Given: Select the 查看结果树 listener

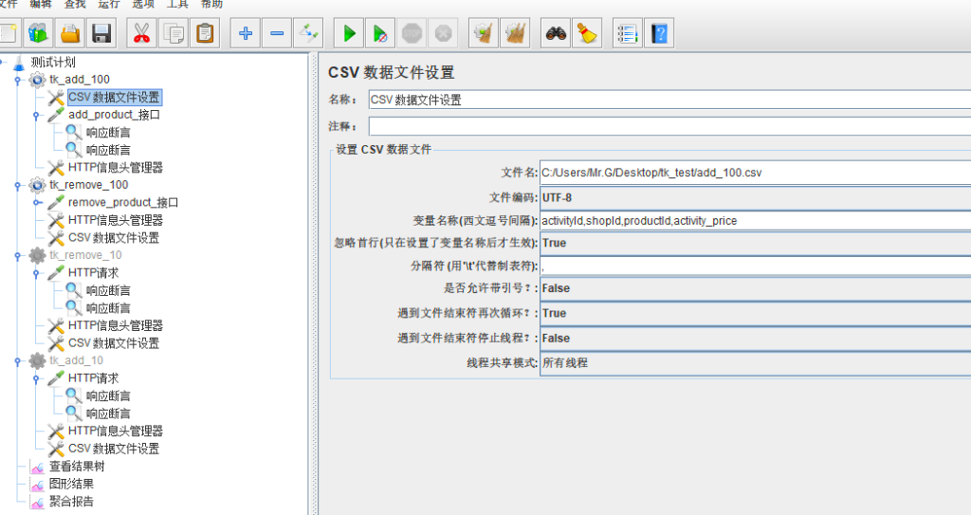Looking at the screenshot, I should click(77, 467).
